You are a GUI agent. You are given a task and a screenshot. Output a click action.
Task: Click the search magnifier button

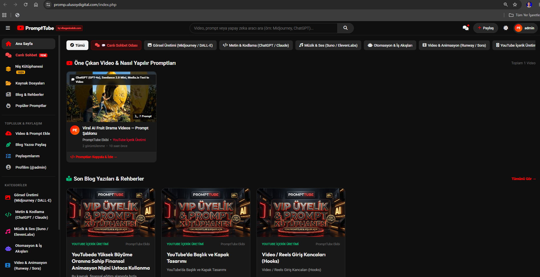[345, 28]
